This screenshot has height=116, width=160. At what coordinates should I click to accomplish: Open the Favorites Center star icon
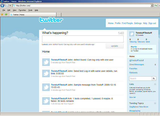coord(2,14)
